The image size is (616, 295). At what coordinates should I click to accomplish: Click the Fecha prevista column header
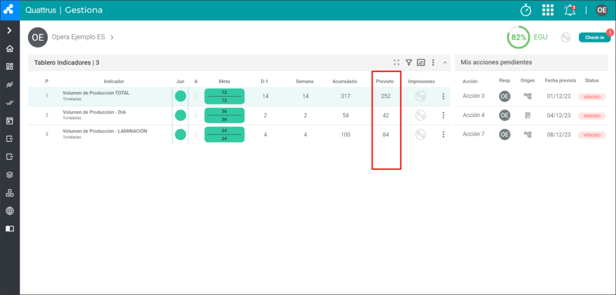click(560, 81)
